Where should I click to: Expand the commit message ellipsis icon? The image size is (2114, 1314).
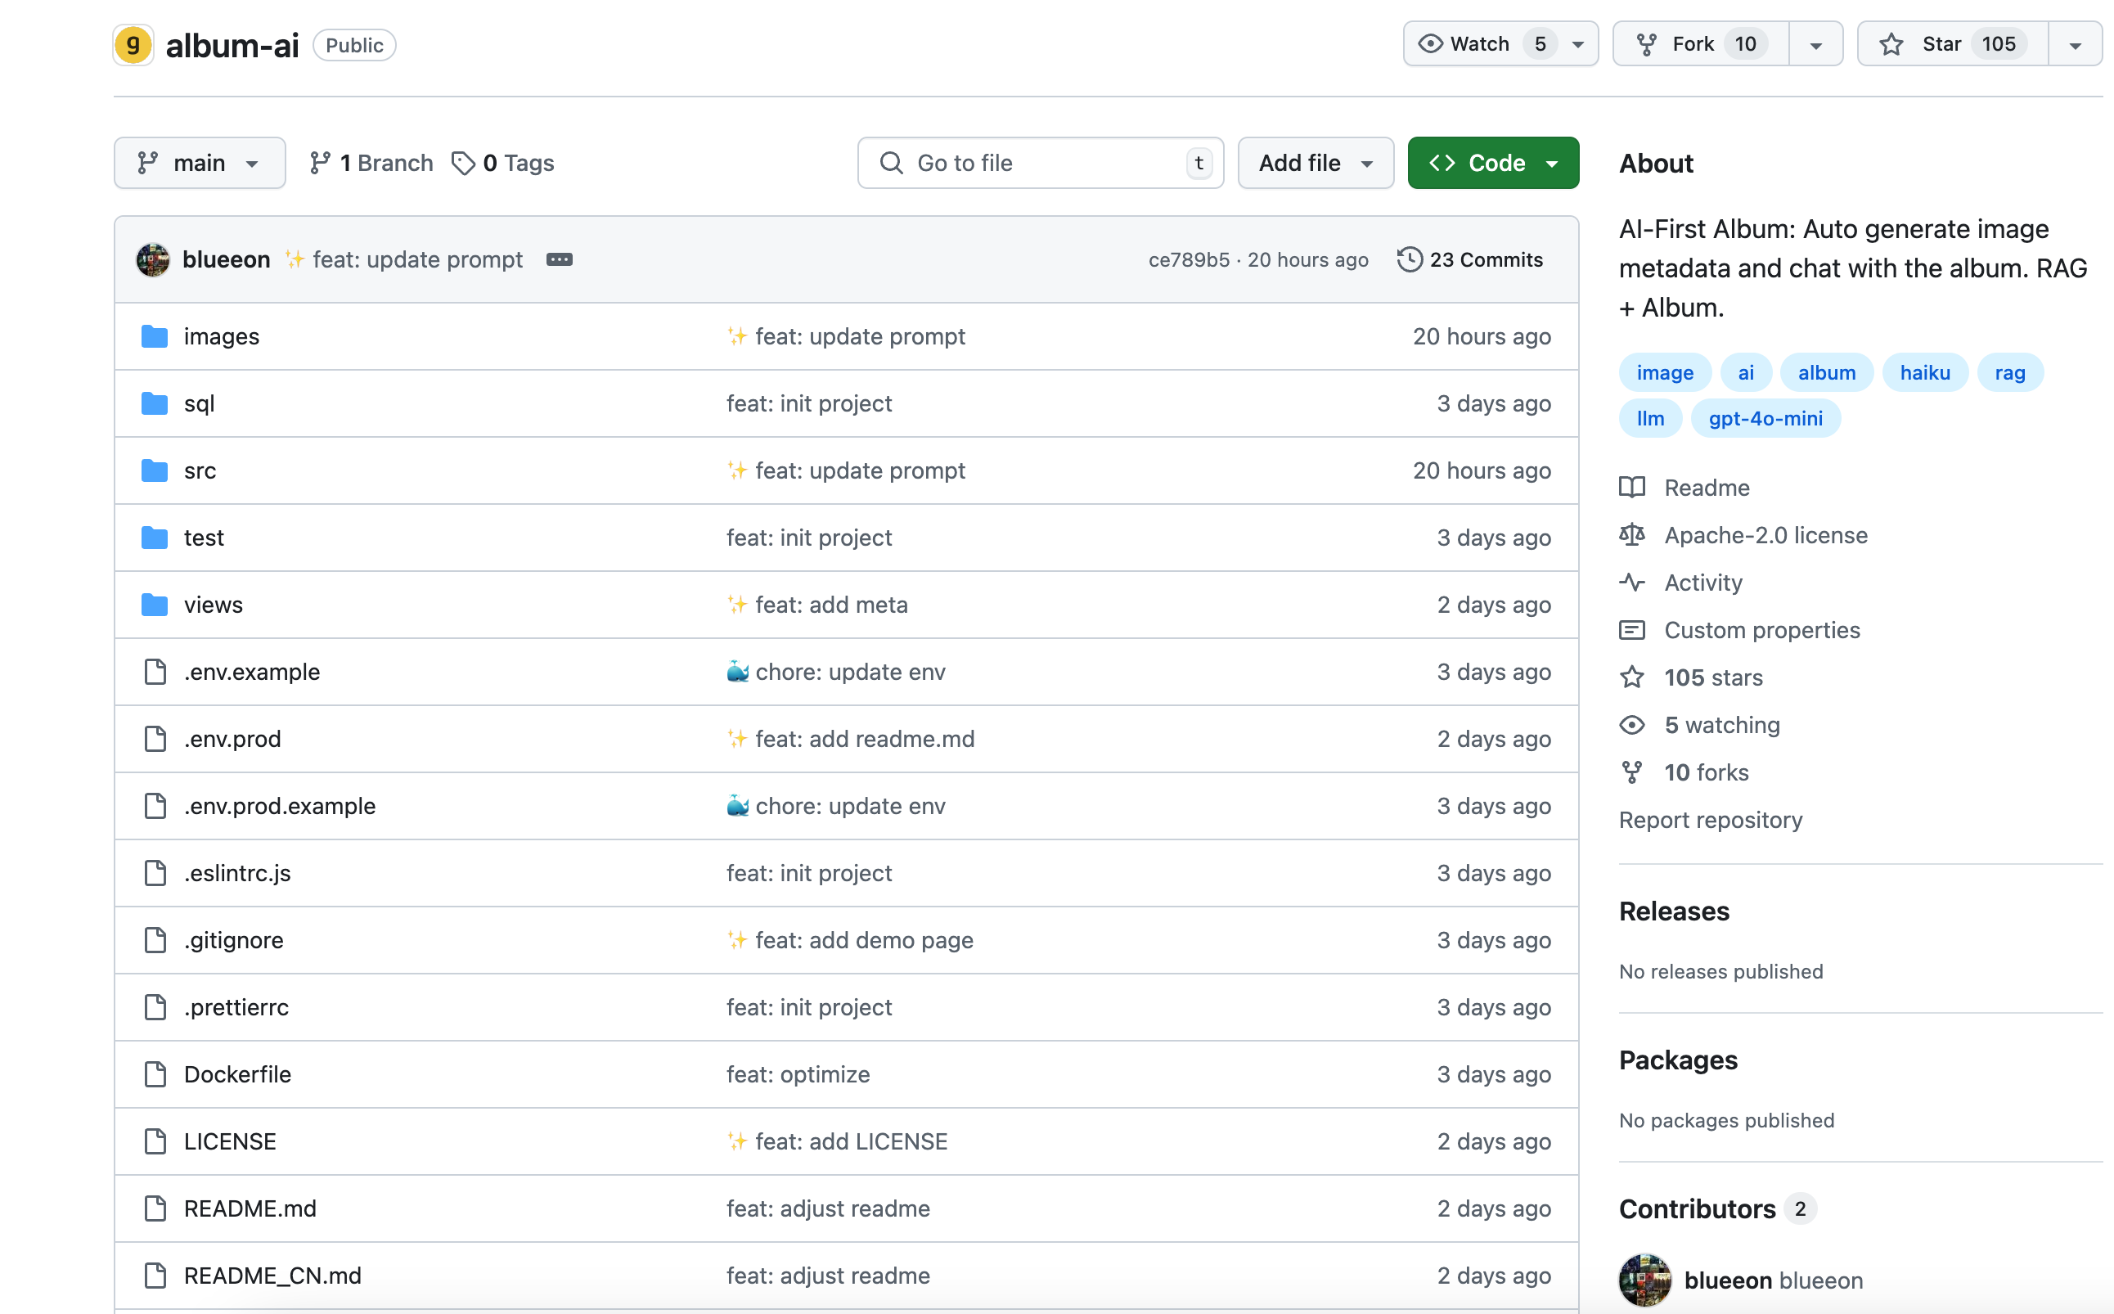(x=559, y=260)
